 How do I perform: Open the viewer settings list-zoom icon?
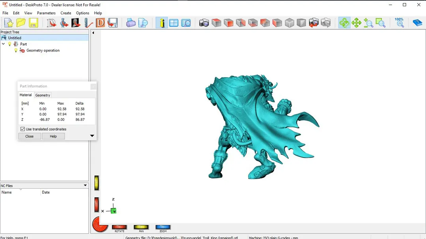coord(186,23)
